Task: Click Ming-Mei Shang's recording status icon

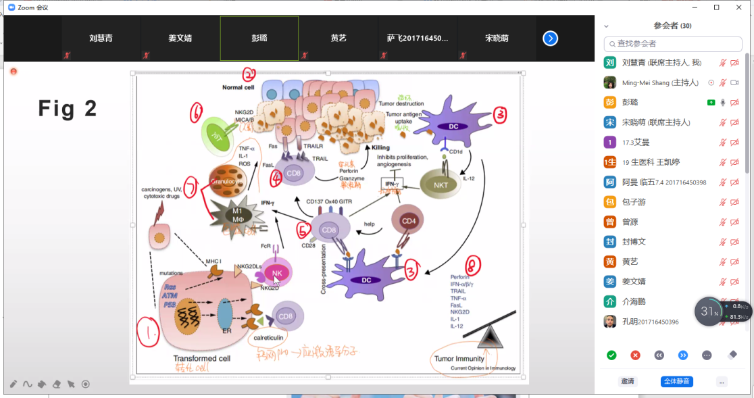Action: click(x=711, y=82)
